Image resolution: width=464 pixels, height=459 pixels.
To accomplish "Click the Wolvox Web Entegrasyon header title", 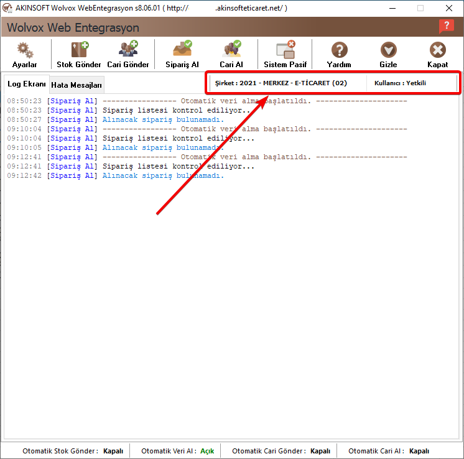I will pyautogui.click(x=73, y=27).
